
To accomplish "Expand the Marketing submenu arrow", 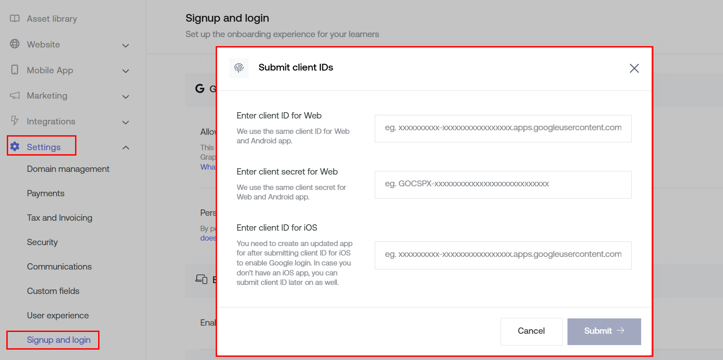I will point(126,96).
